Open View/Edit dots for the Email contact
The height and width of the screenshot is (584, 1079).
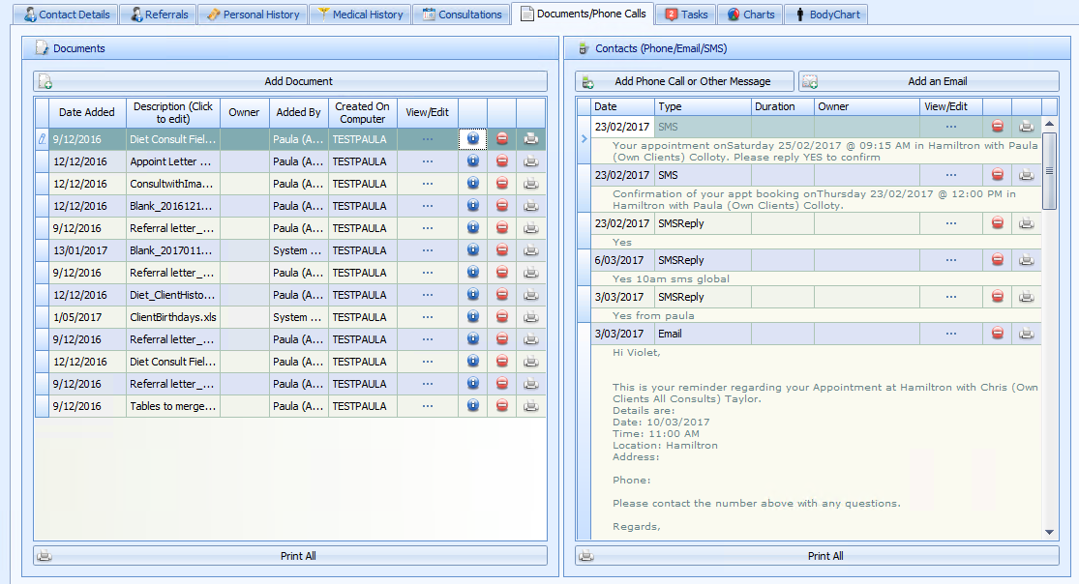(951, 333)
